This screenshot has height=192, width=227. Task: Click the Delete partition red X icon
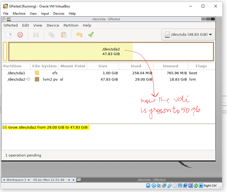[x=20, y=35]
